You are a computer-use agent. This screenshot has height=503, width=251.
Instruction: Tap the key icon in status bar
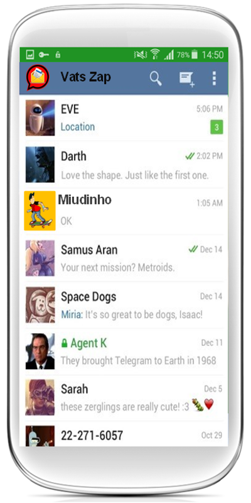click(x=44, y=55)
